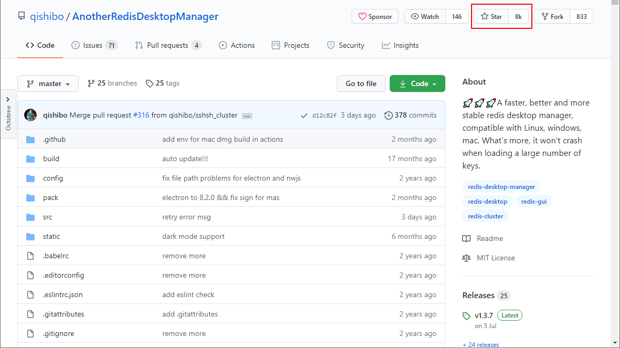Click the pack folder icon
620x348 pixels.
pos(30,197)
